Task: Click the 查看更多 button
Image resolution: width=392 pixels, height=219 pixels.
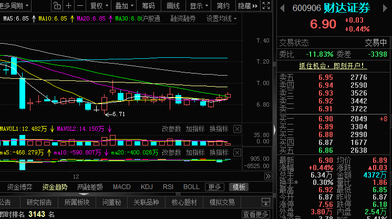Action: 255,214
